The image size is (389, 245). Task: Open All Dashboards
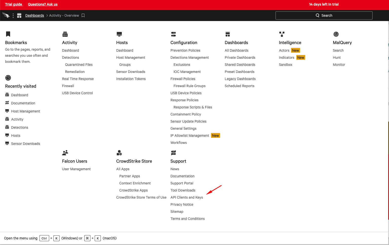pyautogui.click(x=237, y=50)
